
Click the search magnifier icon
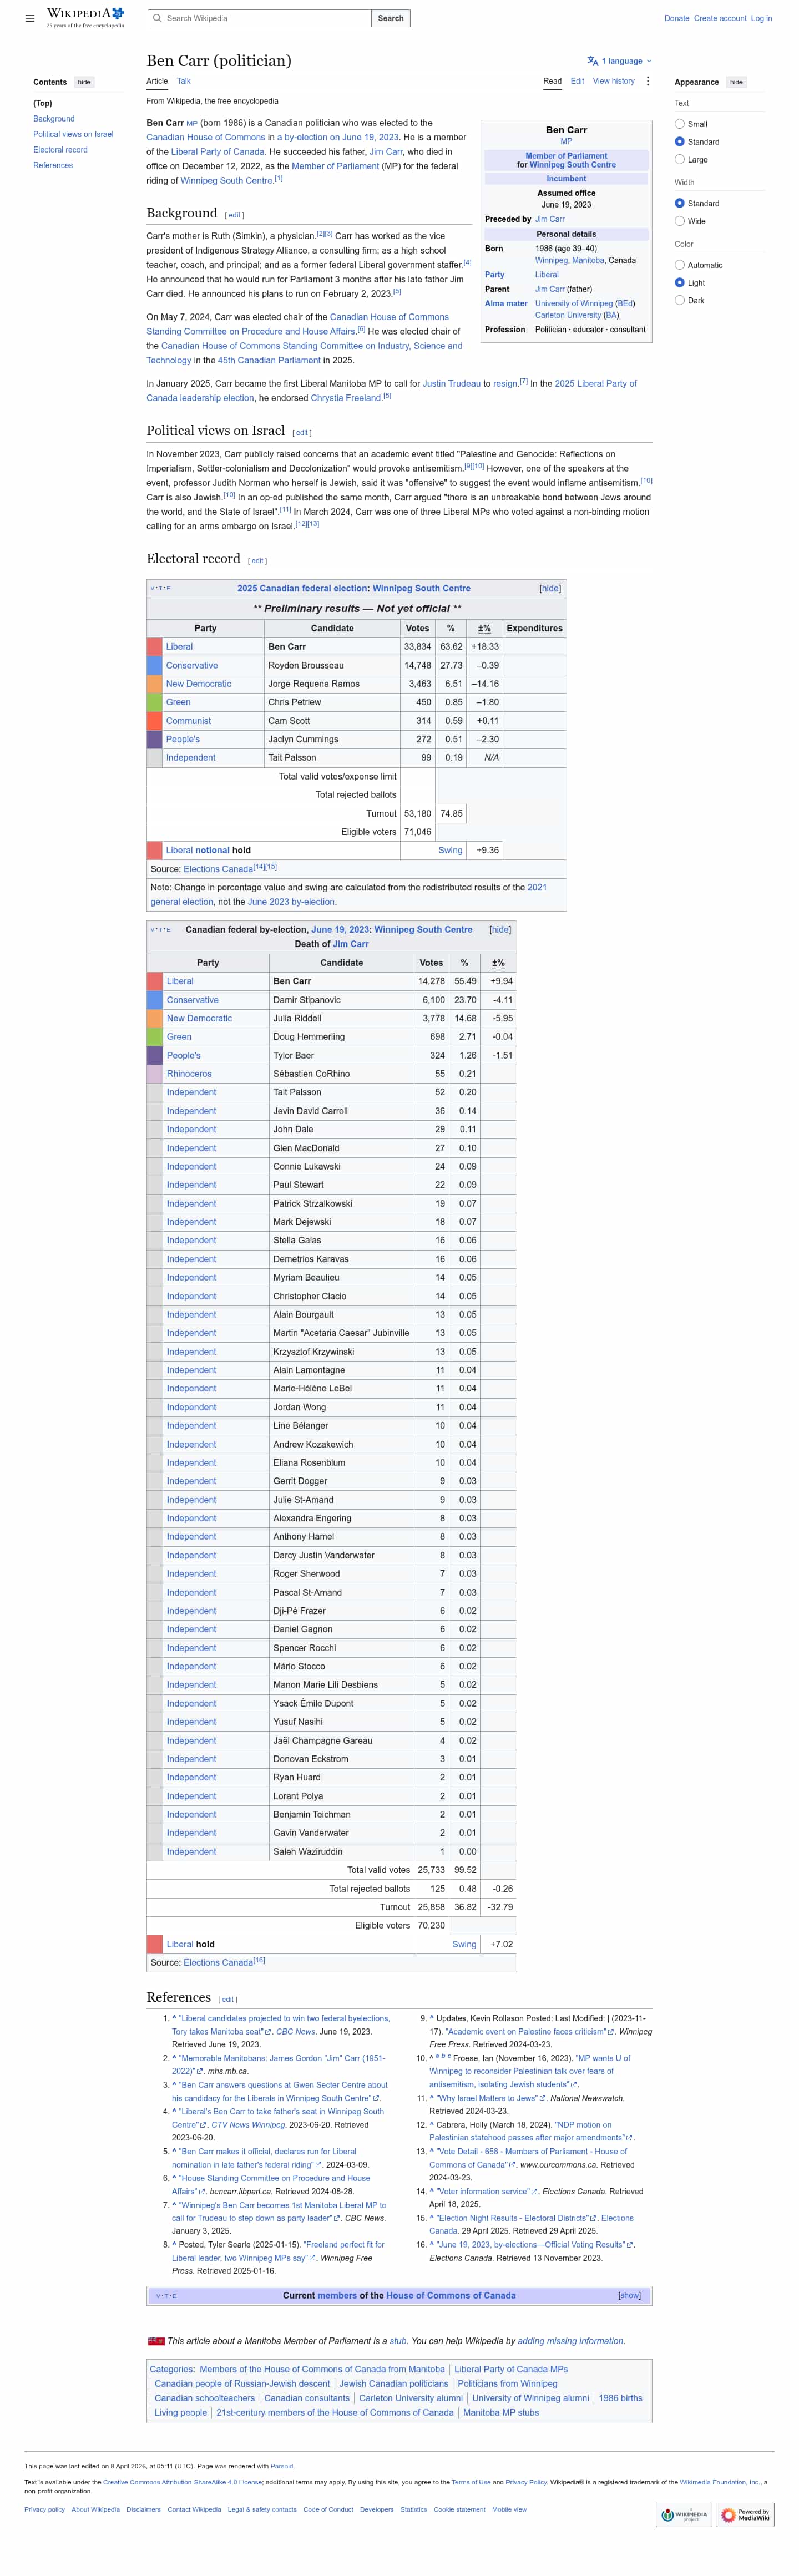click(157, 18)
